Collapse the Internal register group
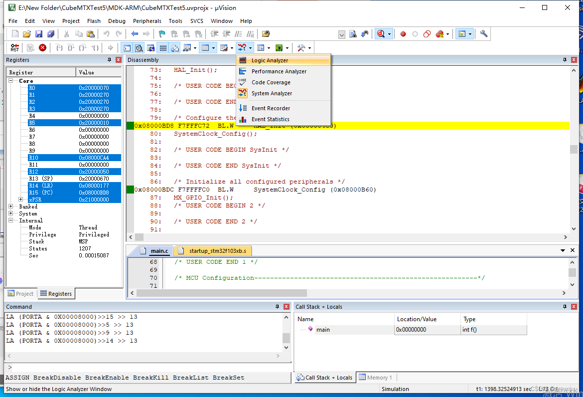Screen dimensions: 583x397 tap(11, 220)
